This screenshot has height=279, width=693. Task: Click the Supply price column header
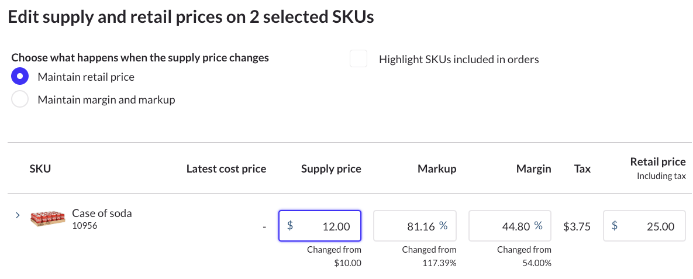coord(331,169)
